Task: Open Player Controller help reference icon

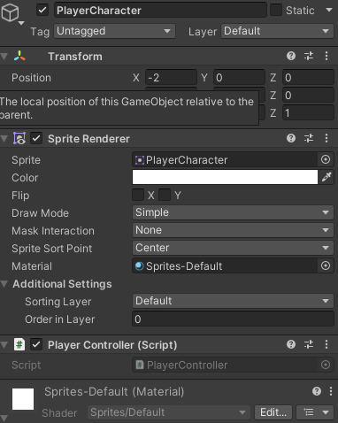Action: tap(291, 344)
